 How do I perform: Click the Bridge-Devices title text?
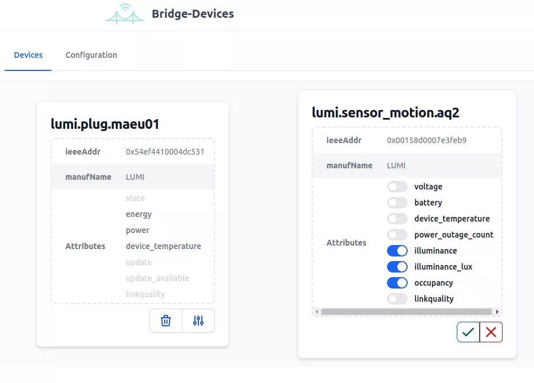(x=192, y=13)
